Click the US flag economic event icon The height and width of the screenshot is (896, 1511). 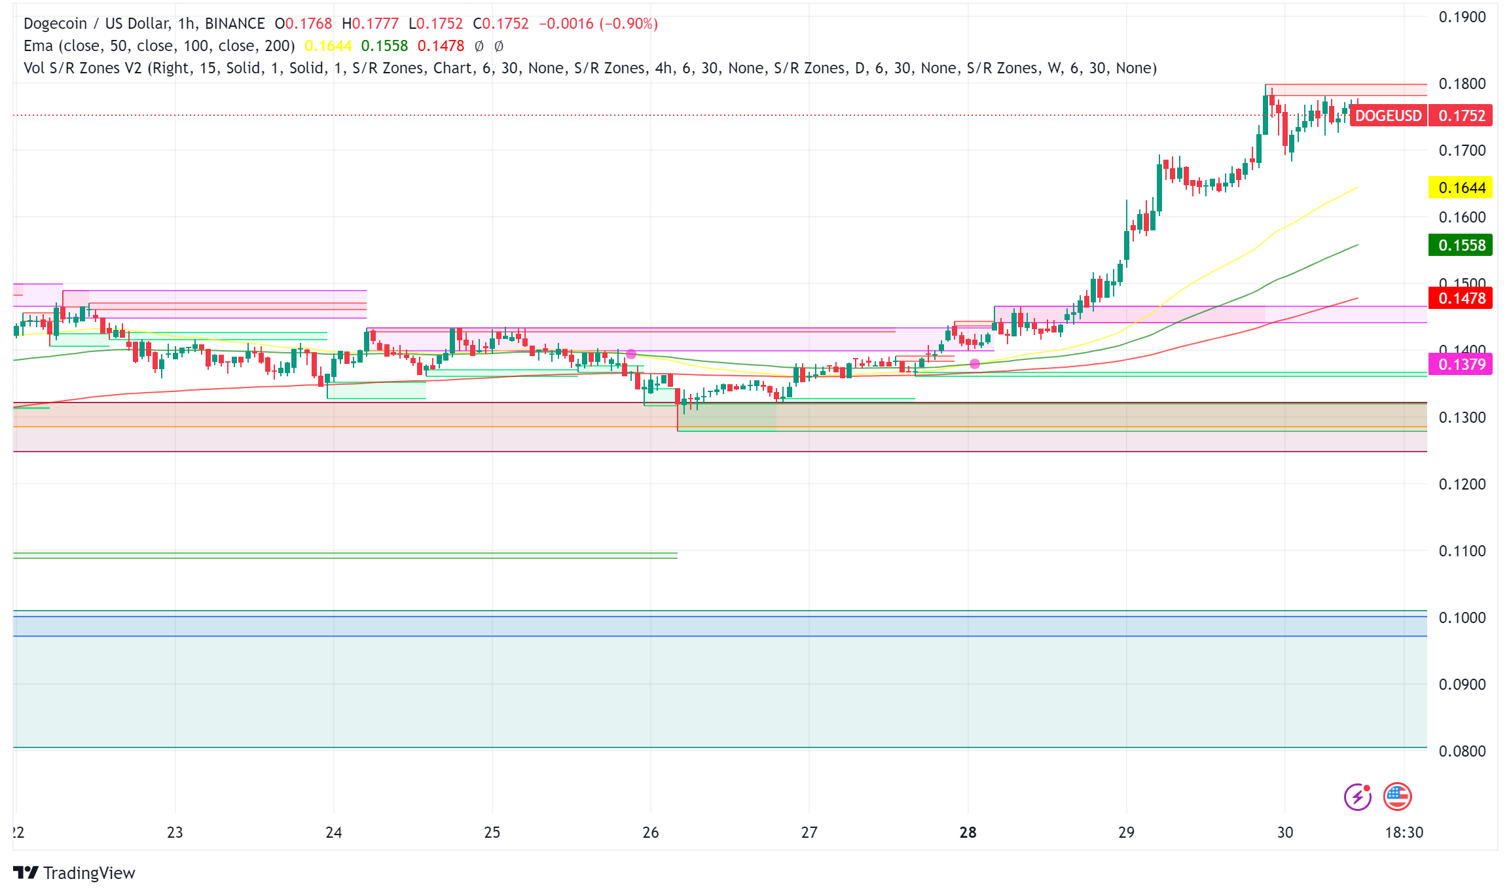coord(1398,797)
